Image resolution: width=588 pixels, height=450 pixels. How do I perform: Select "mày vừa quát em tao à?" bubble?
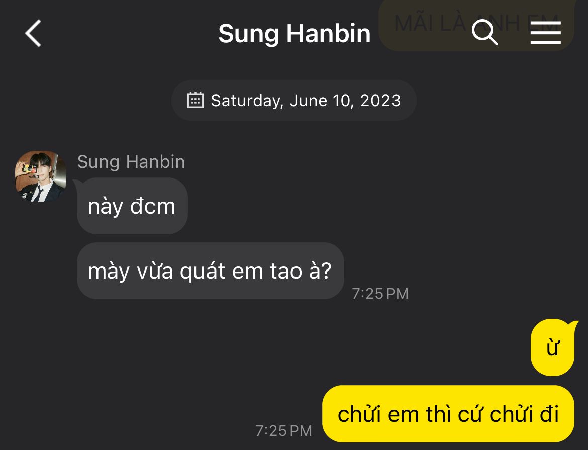point(211,271)
